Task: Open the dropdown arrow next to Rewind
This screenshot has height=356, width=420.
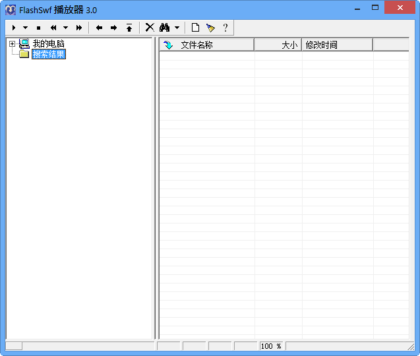Action: pos(65,28)
